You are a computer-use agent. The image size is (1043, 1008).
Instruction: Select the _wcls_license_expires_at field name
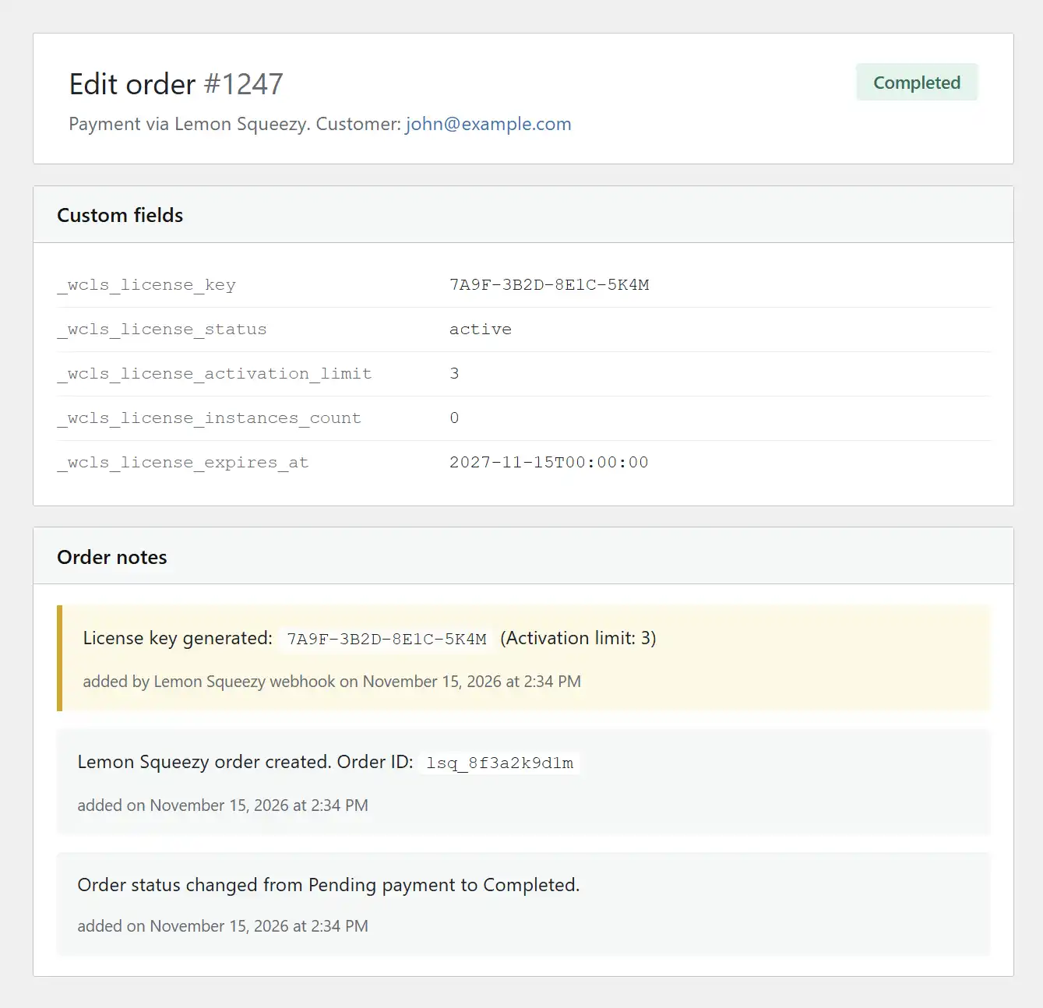183,462
